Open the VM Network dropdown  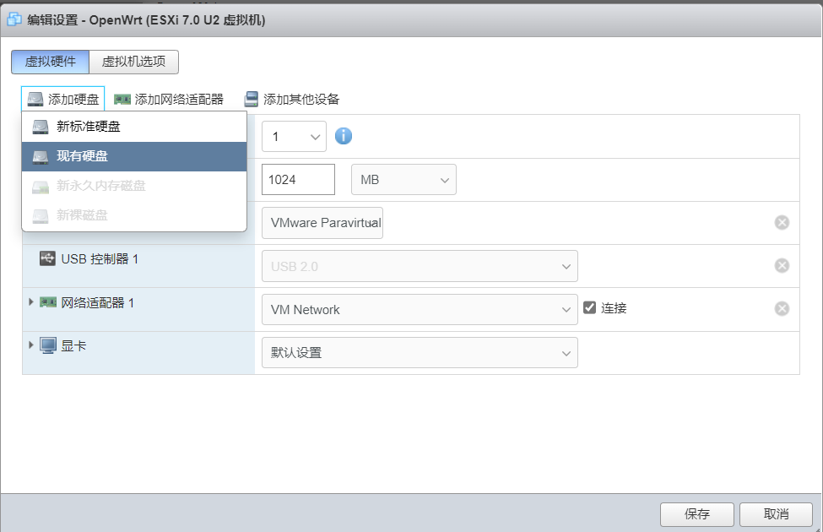click(x=420, y=309)
